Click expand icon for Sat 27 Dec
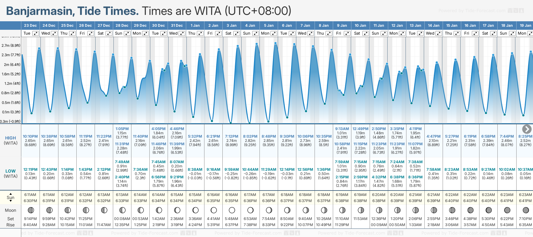 click(109, 33)
